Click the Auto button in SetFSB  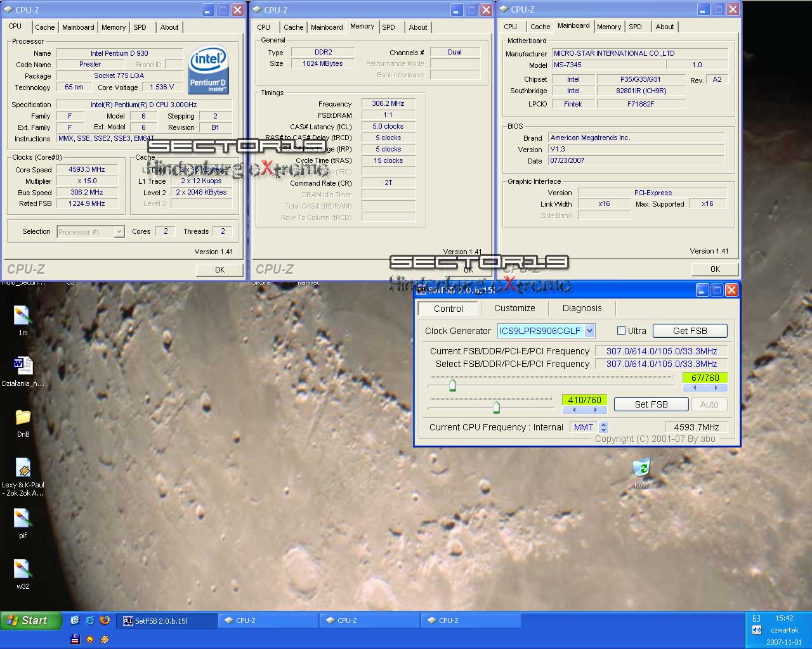pos(709,404)
